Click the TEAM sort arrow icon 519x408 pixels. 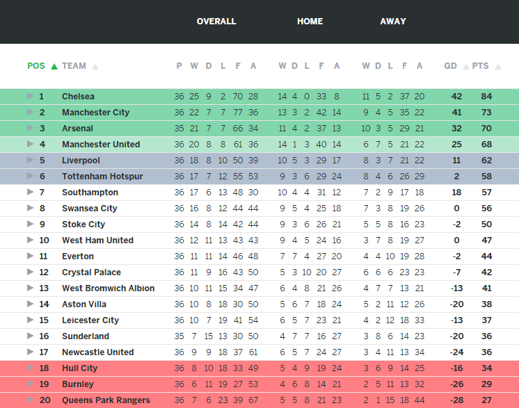click(x=95, y=67)
